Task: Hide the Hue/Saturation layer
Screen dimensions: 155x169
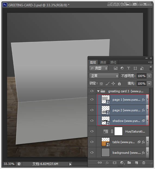Action: click(x=92, y=131)
